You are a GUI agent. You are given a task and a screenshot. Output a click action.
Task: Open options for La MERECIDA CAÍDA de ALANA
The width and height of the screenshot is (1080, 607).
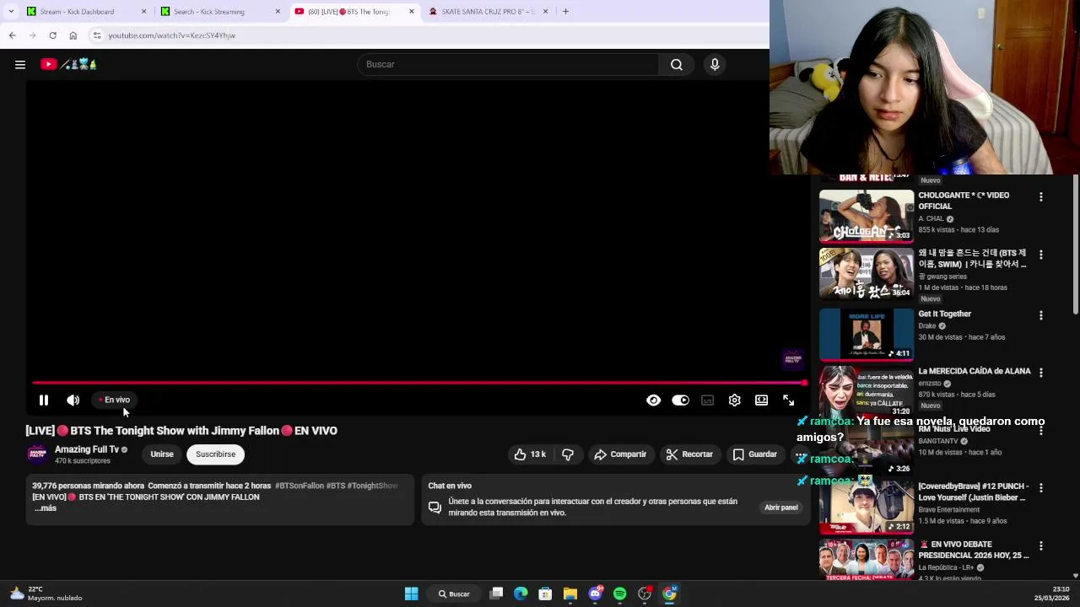coord(1040,373)
